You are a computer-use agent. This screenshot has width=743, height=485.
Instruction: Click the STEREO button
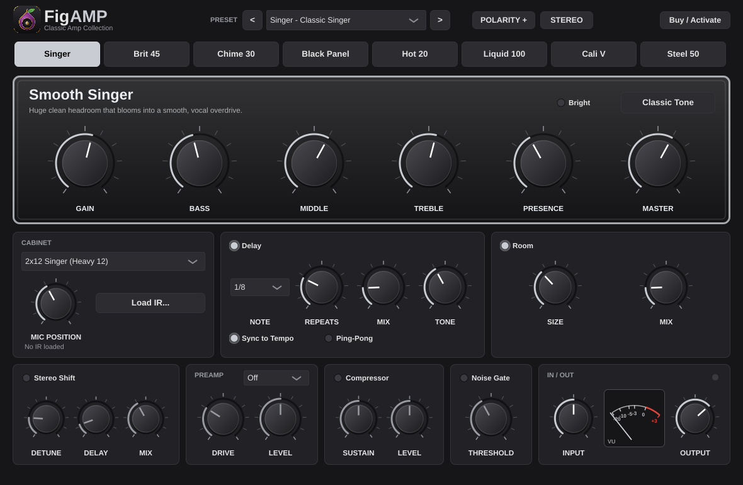567,20
